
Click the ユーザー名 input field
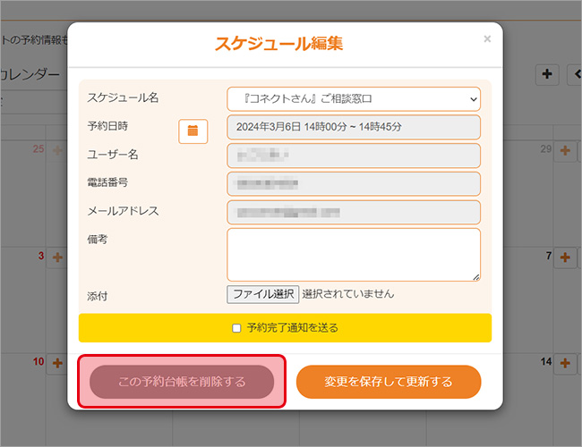tap(354, 156)
